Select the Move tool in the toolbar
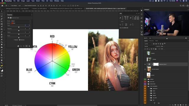 tap(2, 11)
